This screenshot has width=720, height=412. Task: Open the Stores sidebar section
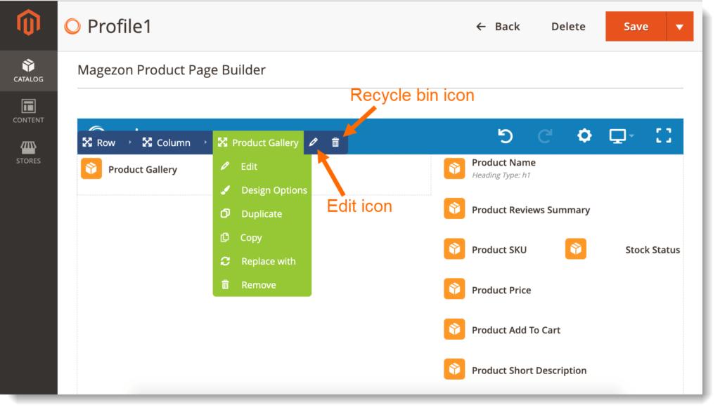tap(28, 152)
